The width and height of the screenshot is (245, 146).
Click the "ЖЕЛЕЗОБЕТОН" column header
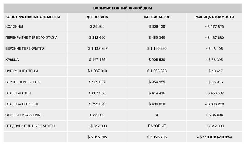157,17
